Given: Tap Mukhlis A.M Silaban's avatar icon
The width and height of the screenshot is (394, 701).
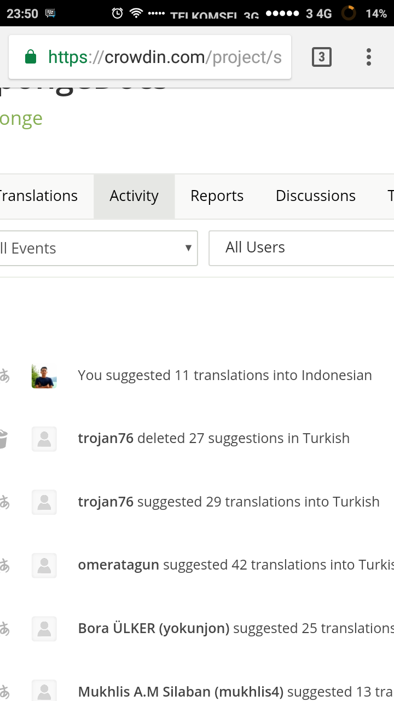Looking at the screenshot, I should pos(44,691).
